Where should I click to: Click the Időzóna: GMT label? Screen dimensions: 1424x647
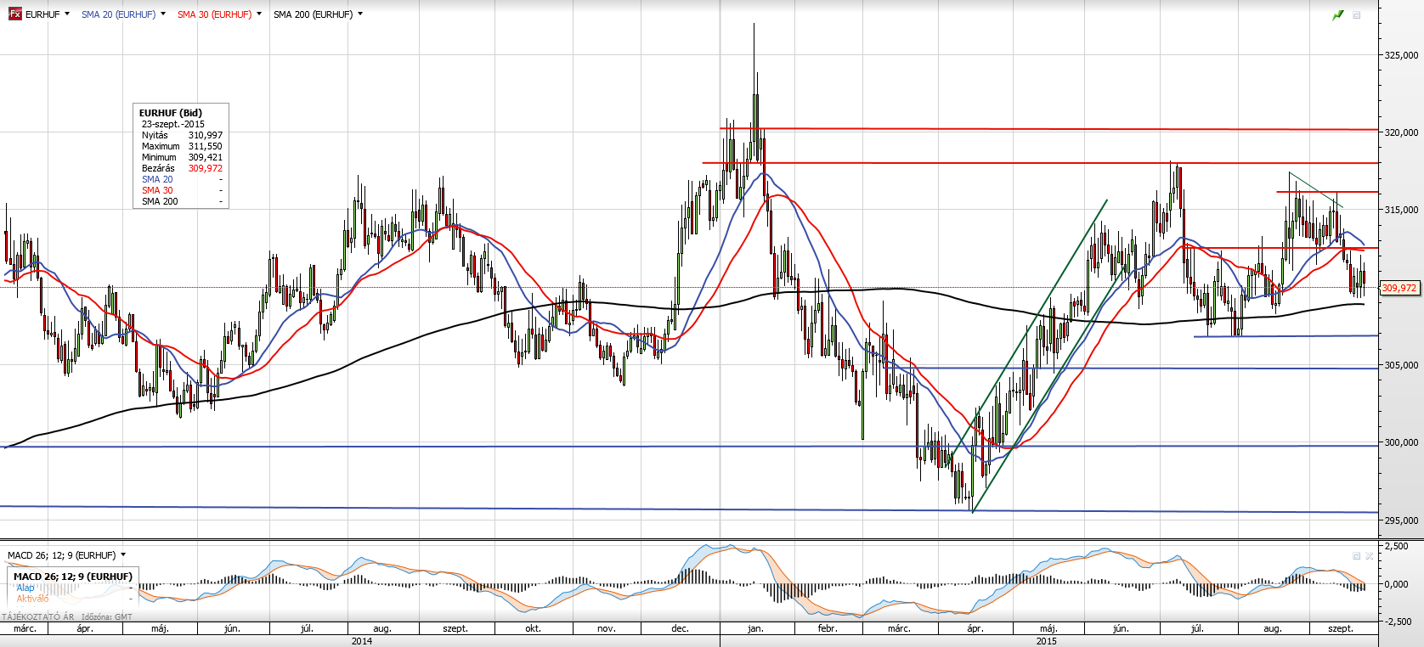click(x=107, y=617)
